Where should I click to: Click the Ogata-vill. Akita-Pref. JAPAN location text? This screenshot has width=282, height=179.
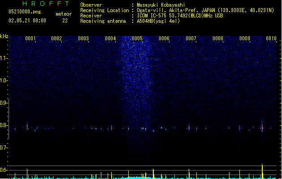click(x=205, y=10)
